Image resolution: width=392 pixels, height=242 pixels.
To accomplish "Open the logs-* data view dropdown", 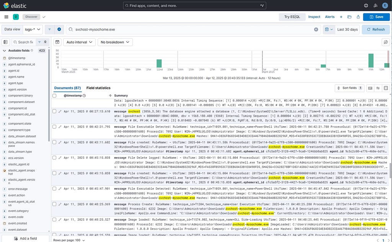I will click(33, 29).
